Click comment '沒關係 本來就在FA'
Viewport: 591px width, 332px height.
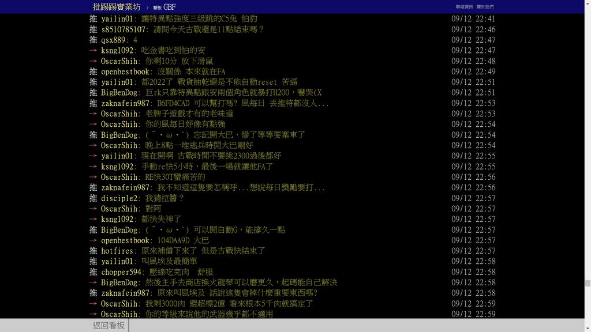tap(191, 71)
